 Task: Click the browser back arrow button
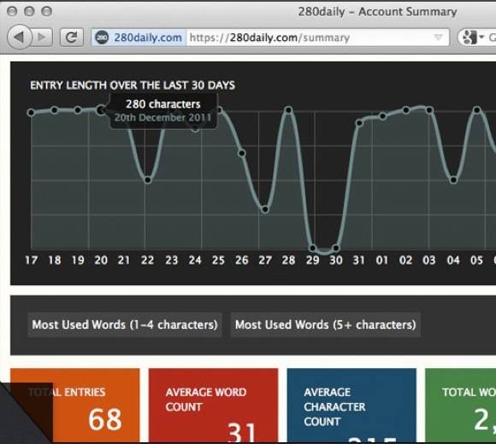coord(20,38)
